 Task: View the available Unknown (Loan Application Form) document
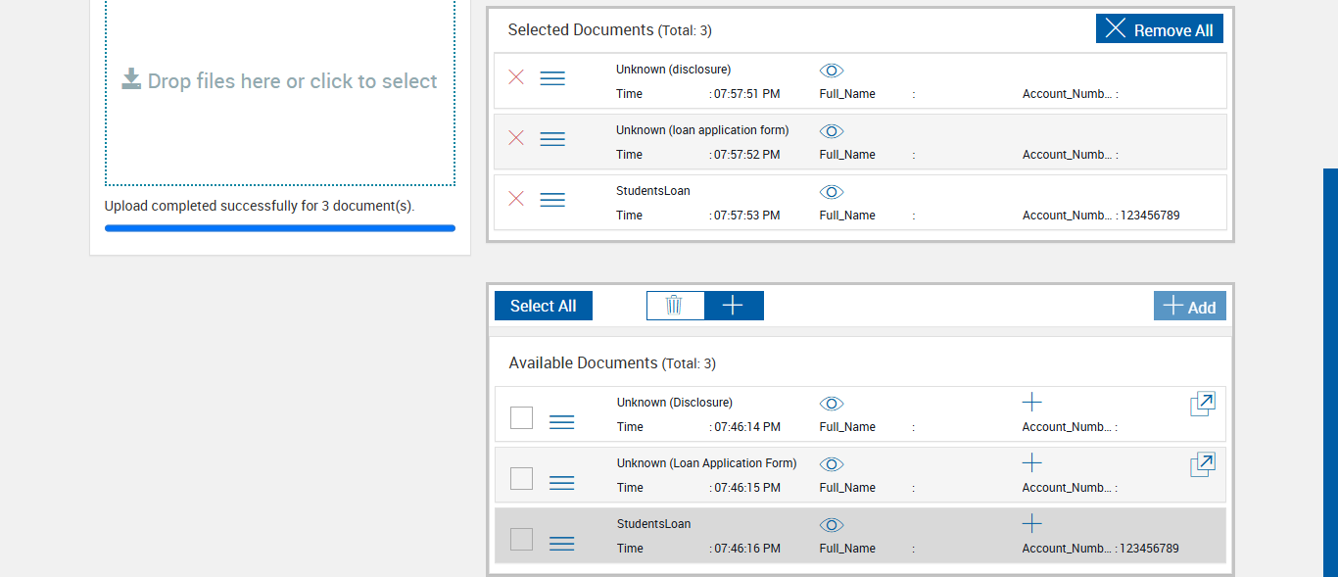[832, 464]
